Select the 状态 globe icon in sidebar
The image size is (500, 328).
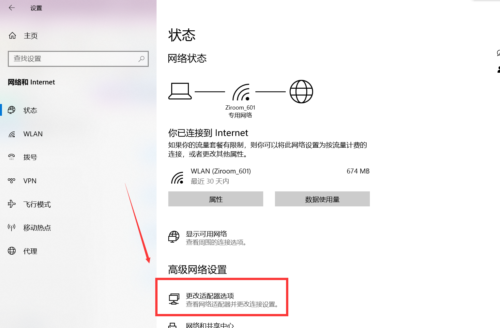coord(12,110)
